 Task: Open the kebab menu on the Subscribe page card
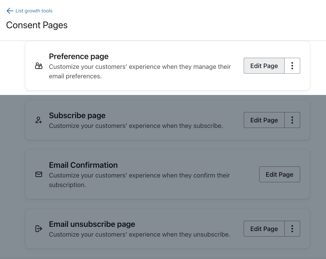coord(292,120)
